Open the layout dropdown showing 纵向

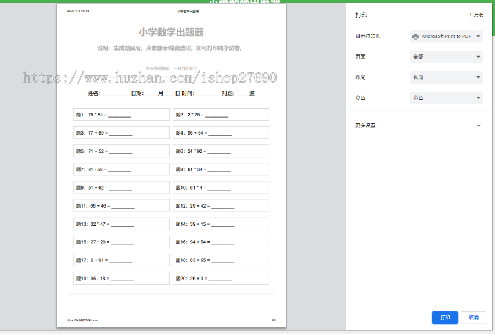tap(447, 77)
